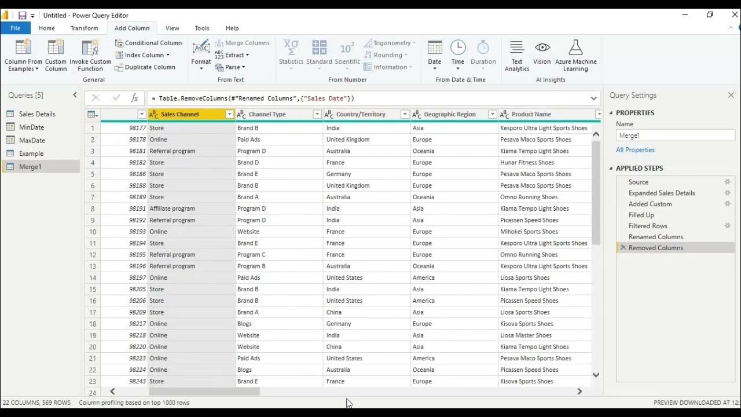Close the Query Settings pane

731,95
